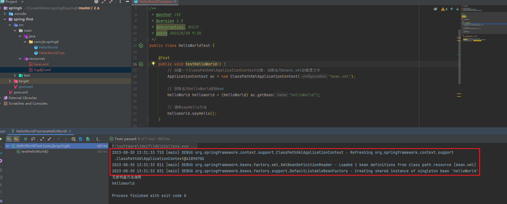507x204 pixels.
Task: Collapse the src folder
Action: pos(10,25)
